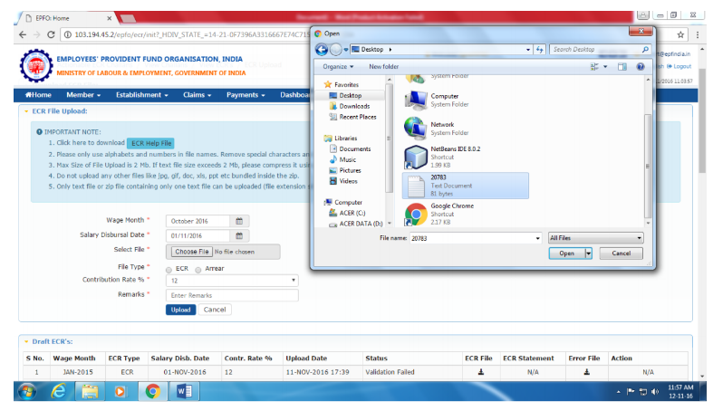Screen dimensions: 713x411
Task: Select the Arrear file type radio button
Action: 198,269
